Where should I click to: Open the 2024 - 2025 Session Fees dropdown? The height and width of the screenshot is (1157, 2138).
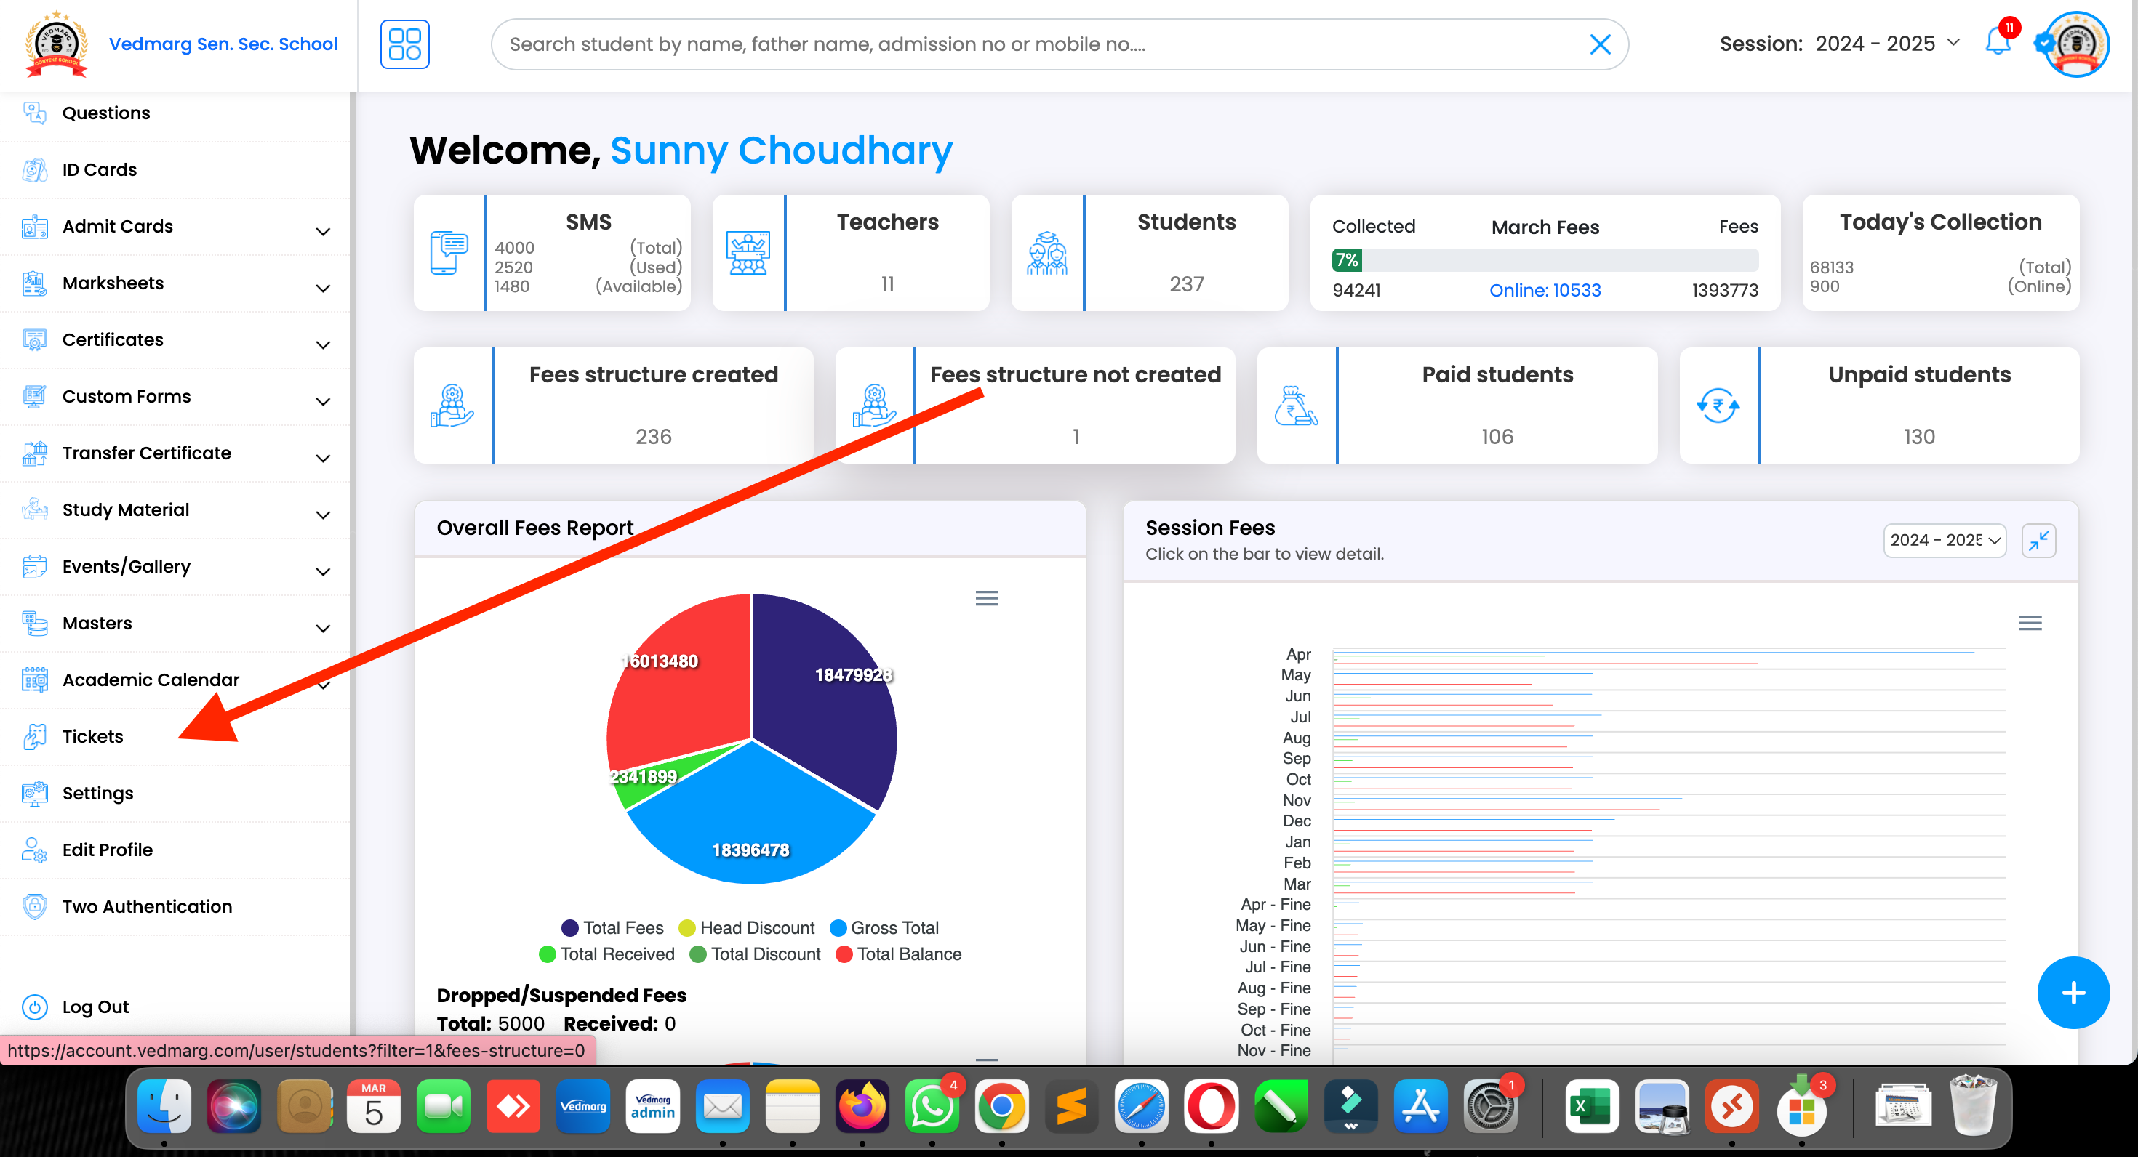coord(1944,541)
